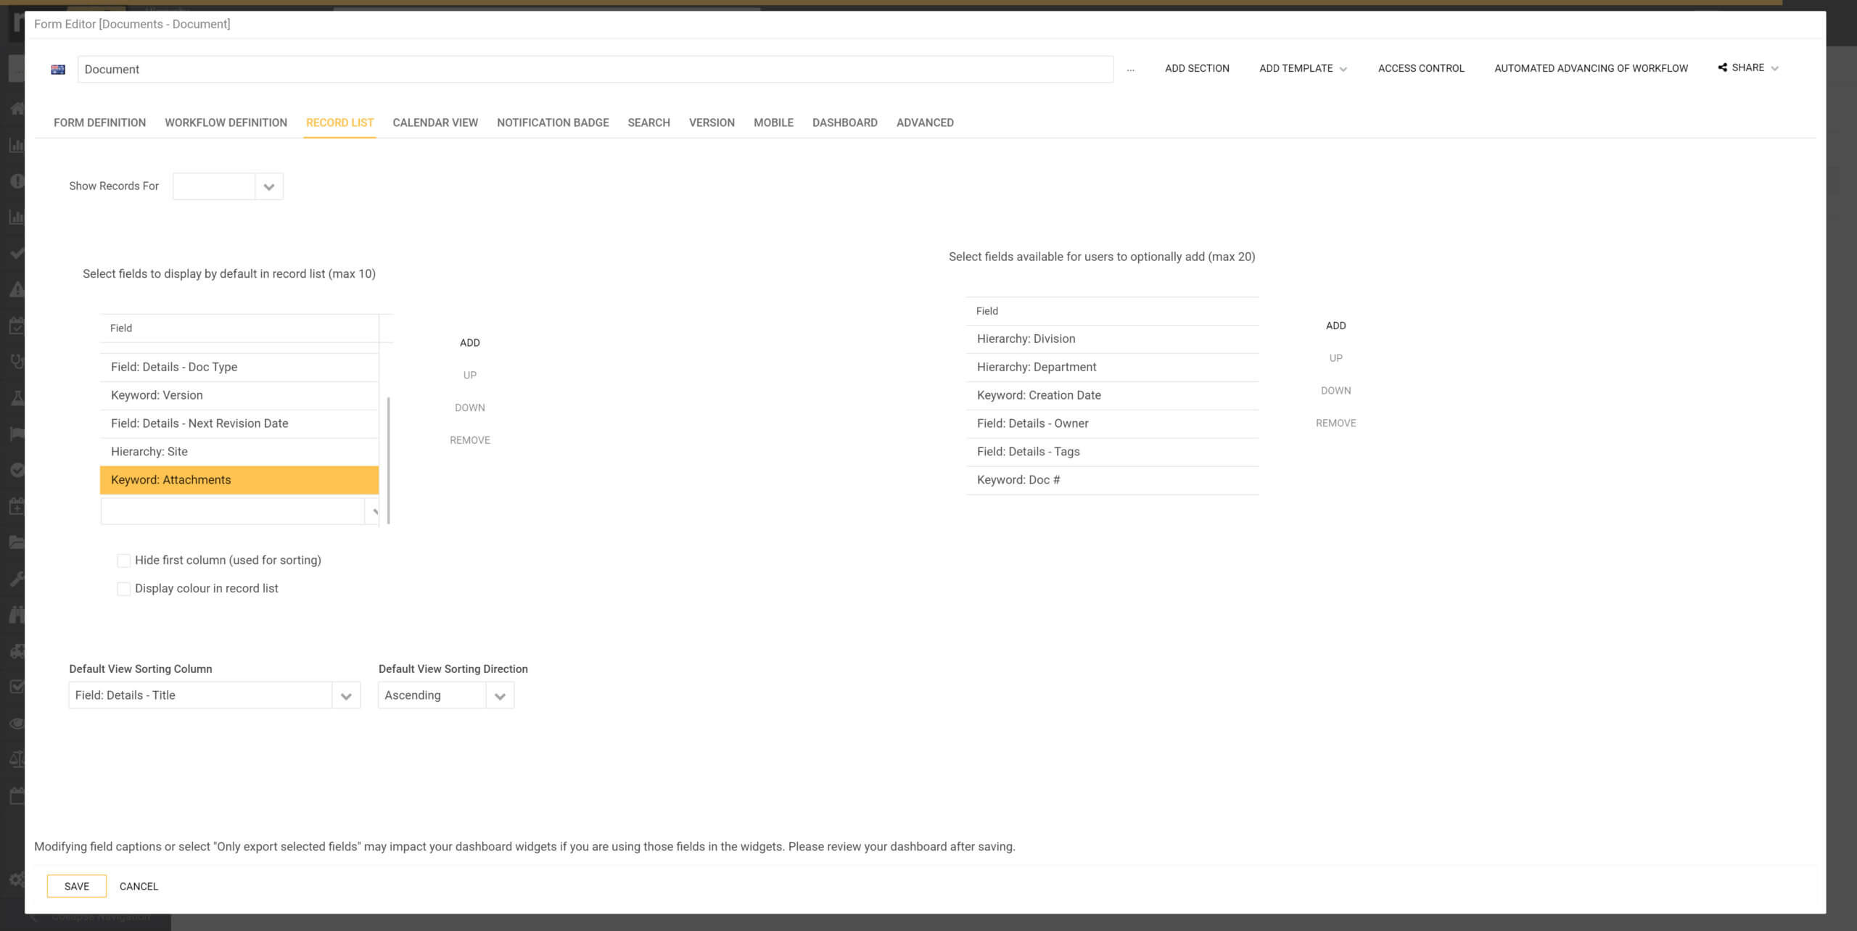1857x931 pixels.
Task: Click the Share icon near top right
Action: (1723, 67)
